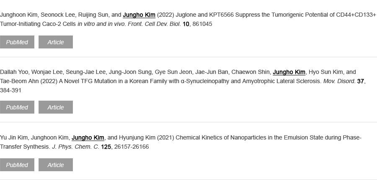Open PubMed for the Chemical Kinetics of Nanoparticles paper
377x180 pixels.
coord(17,165)
